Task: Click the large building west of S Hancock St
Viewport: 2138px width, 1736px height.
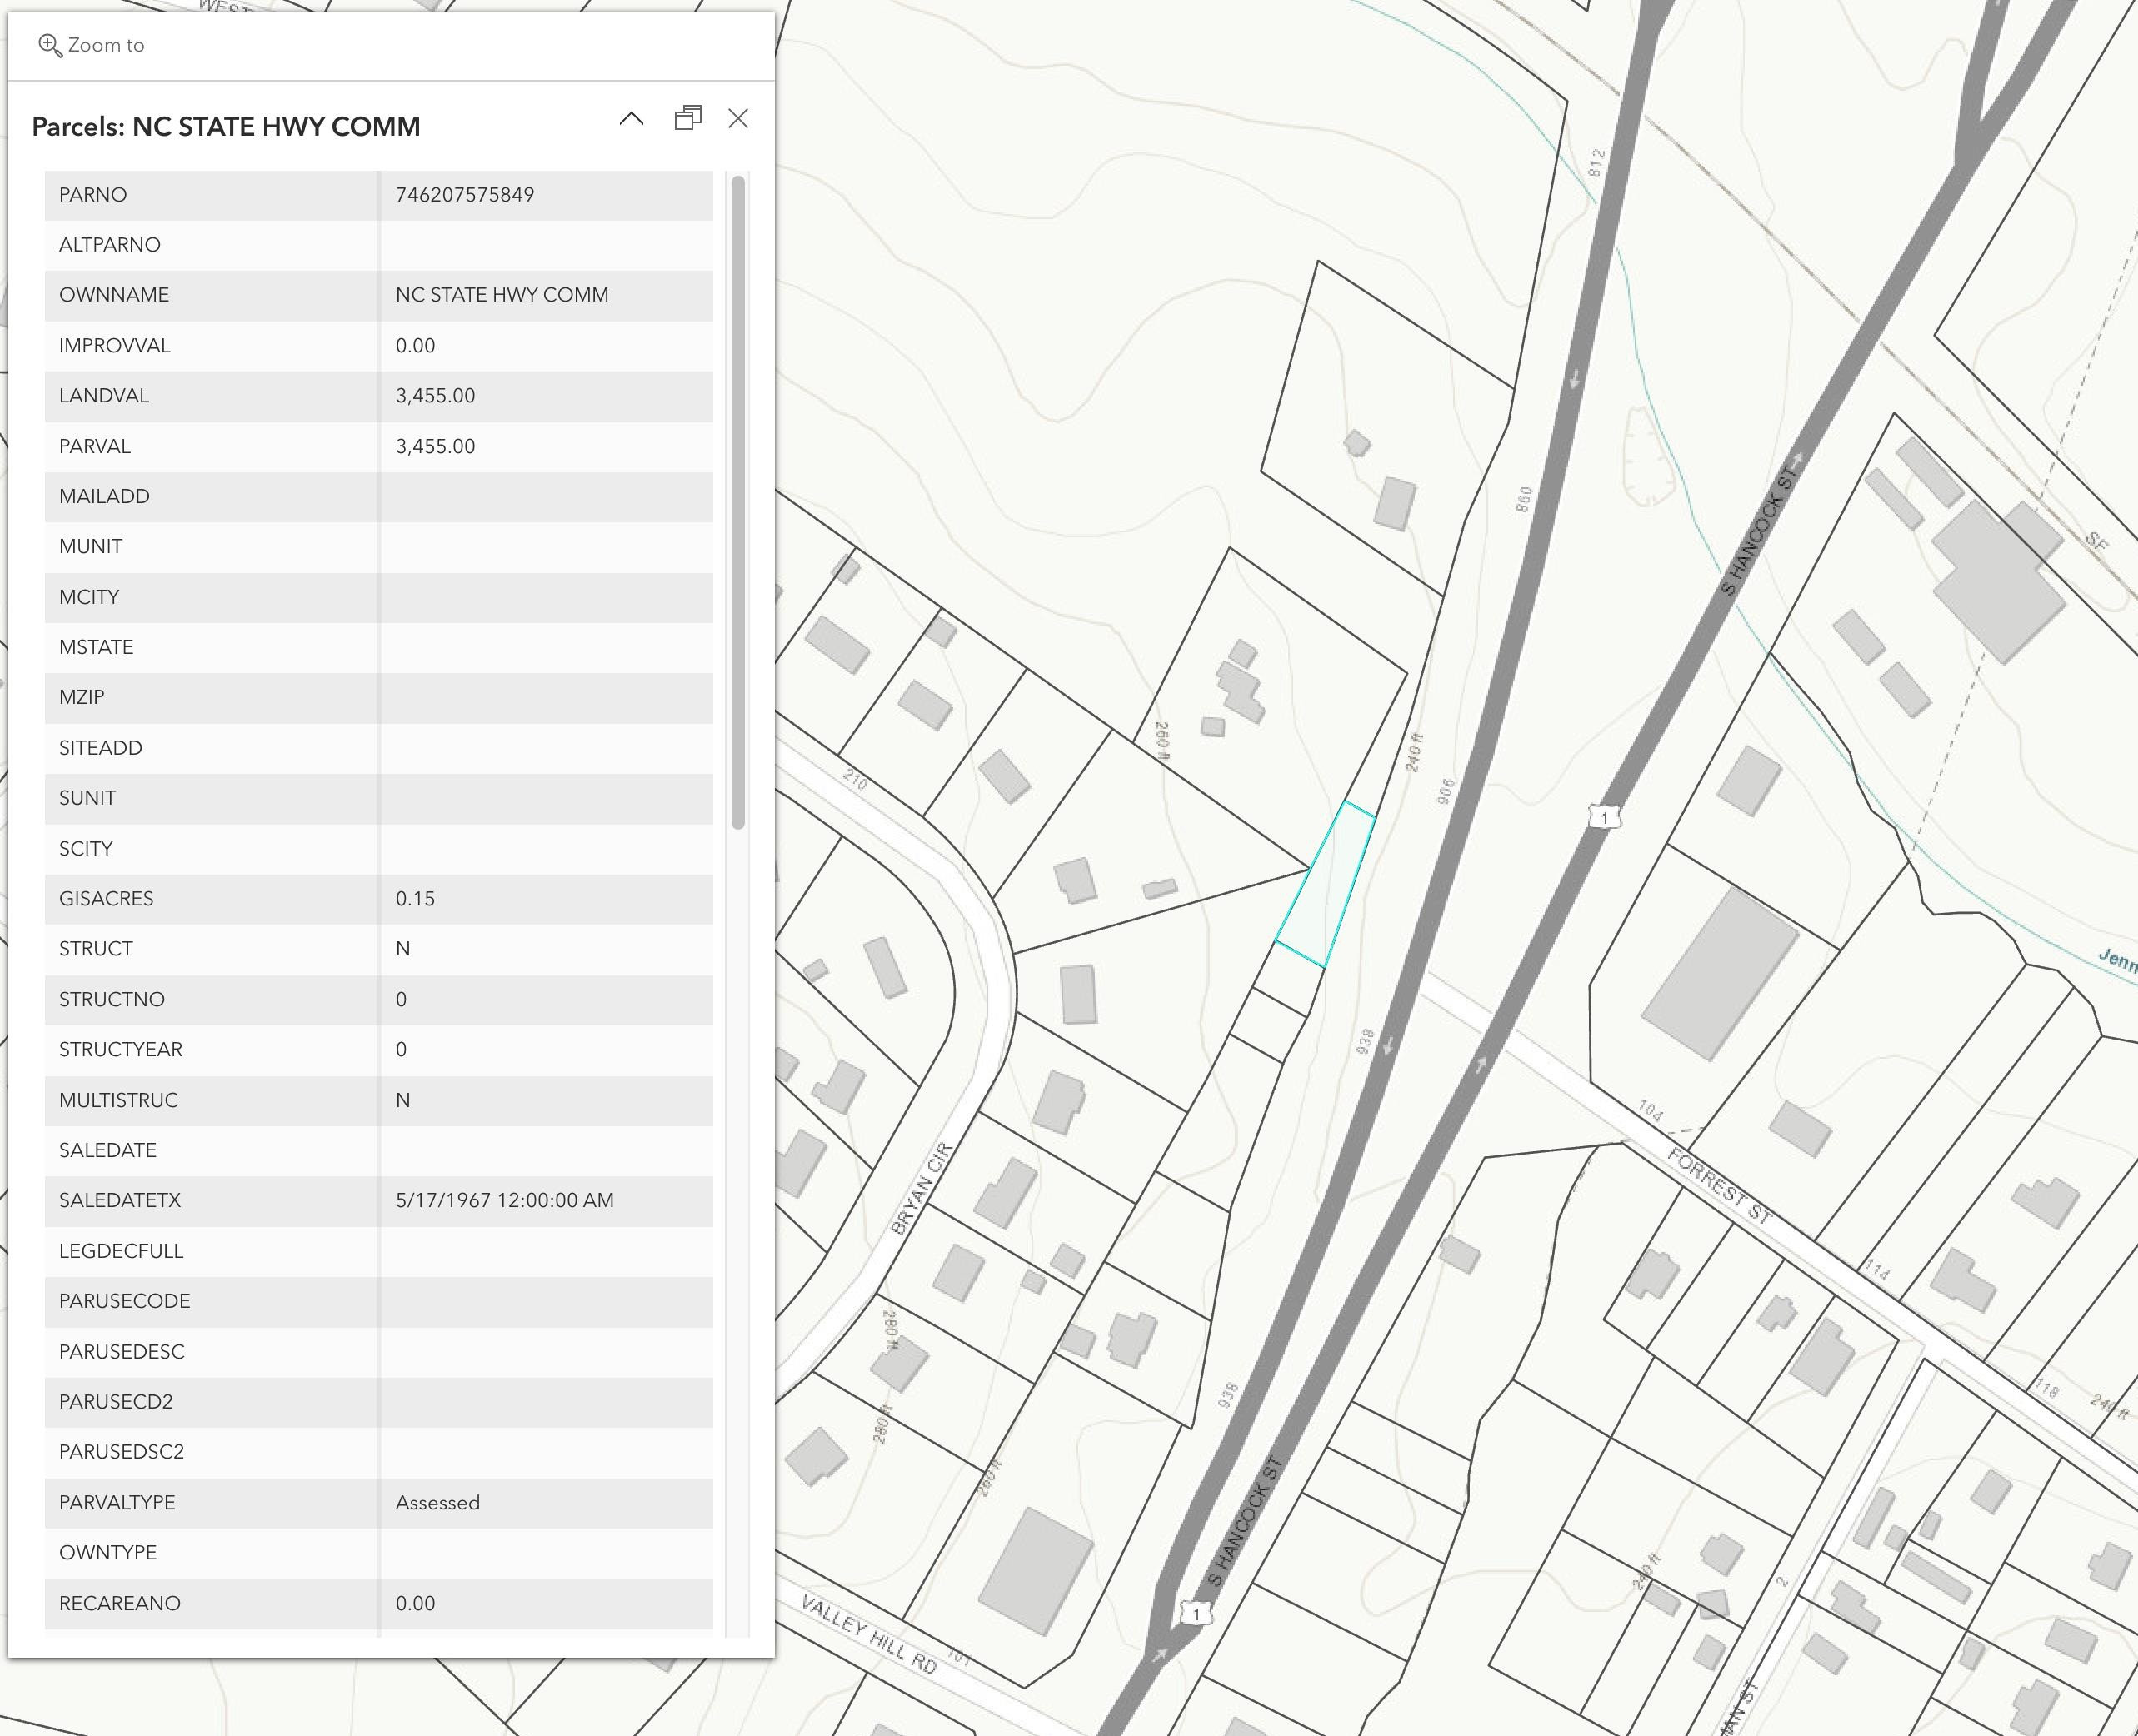Action: (x=1035, y=1571)
